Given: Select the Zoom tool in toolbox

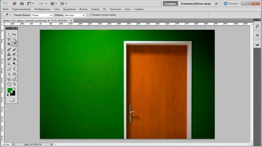Looking at the screenshot, I should 14,84.
